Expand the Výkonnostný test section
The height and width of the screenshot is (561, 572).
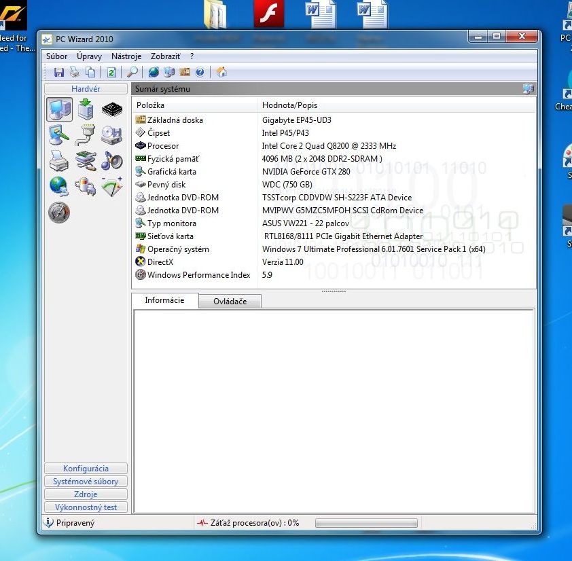86,507
